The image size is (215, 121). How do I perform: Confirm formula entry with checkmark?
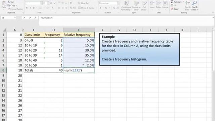[x=30, y=18]
